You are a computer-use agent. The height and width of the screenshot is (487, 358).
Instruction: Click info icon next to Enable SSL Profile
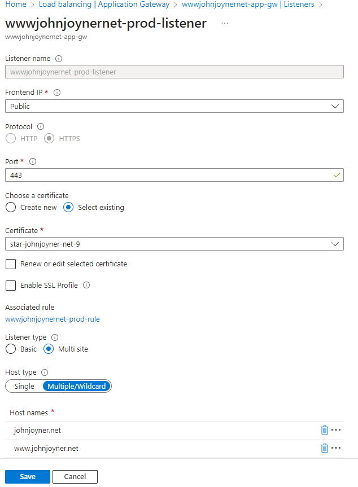point(86,286)
